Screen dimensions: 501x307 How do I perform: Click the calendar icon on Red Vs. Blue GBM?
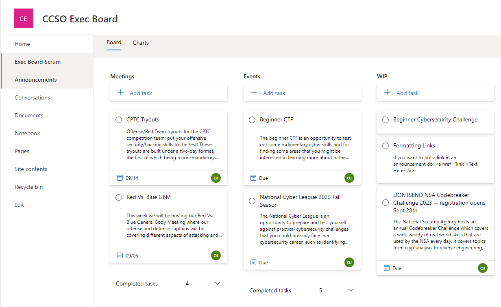click(x=120, y=255)
